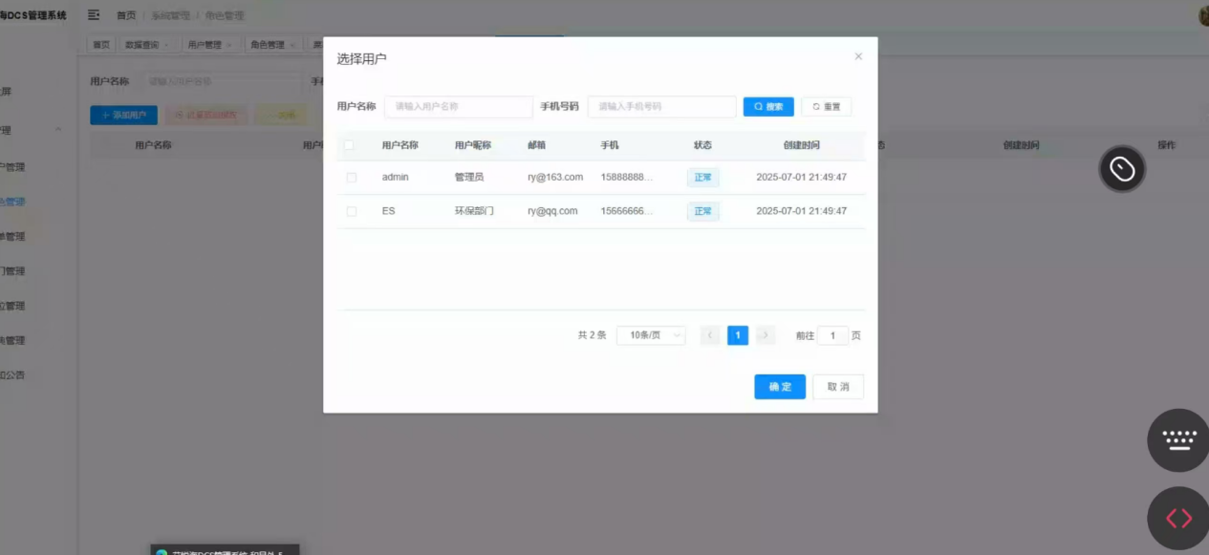Screen dimensions: 1209x555
Task: Confirm selection with 确定 button
Action: point(780,387)
